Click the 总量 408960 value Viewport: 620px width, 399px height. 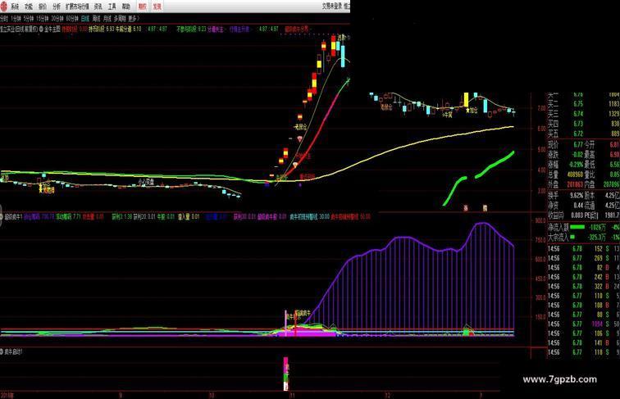576,175
